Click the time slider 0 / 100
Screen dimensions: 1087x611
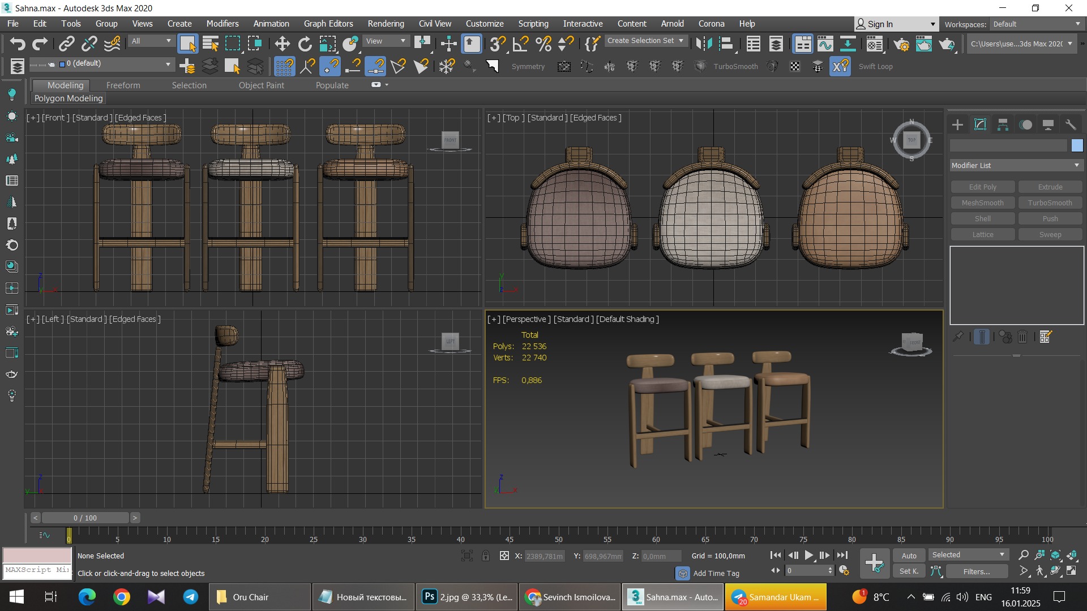coord(85,518)
